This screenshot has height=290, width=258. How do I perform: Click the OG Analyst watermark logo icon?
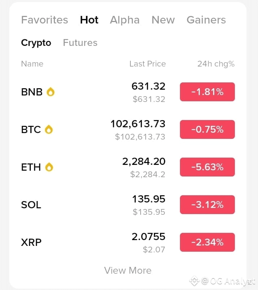coord(194,280)
